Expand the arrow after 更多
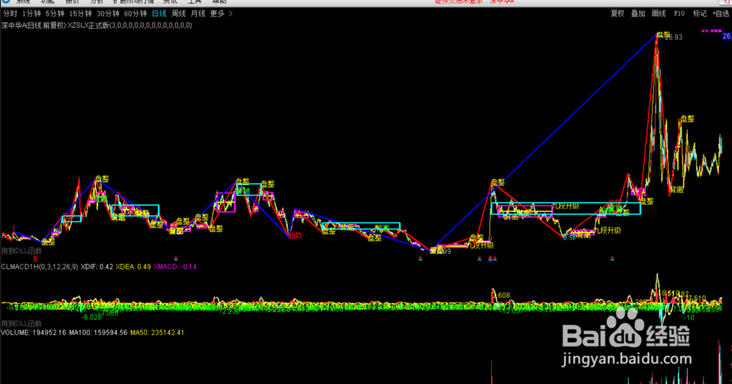The image size is (732, 384). [231, 13]
